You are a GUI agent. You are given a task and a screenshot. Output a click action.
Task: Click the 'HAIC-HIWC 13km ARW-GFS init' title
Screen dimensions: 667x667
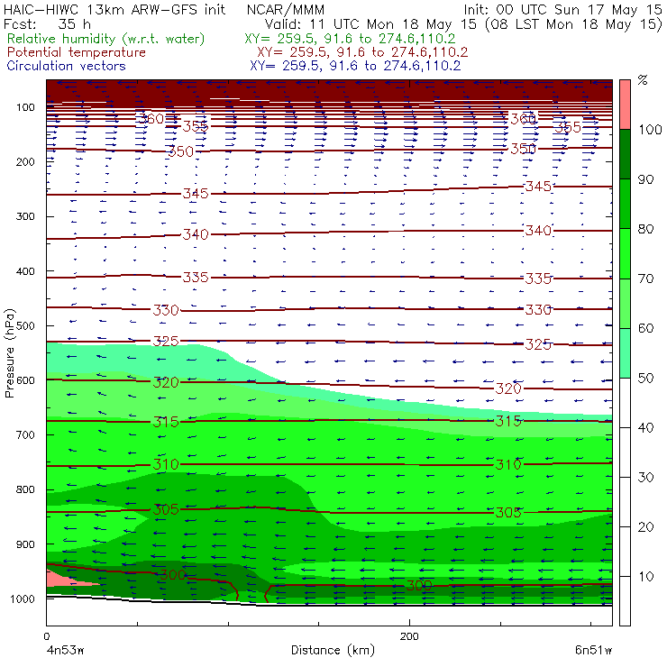click(114, 9)
